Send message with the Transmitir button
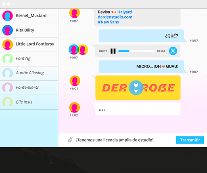The width and height of the screenshot is (207, 173). 190,140
